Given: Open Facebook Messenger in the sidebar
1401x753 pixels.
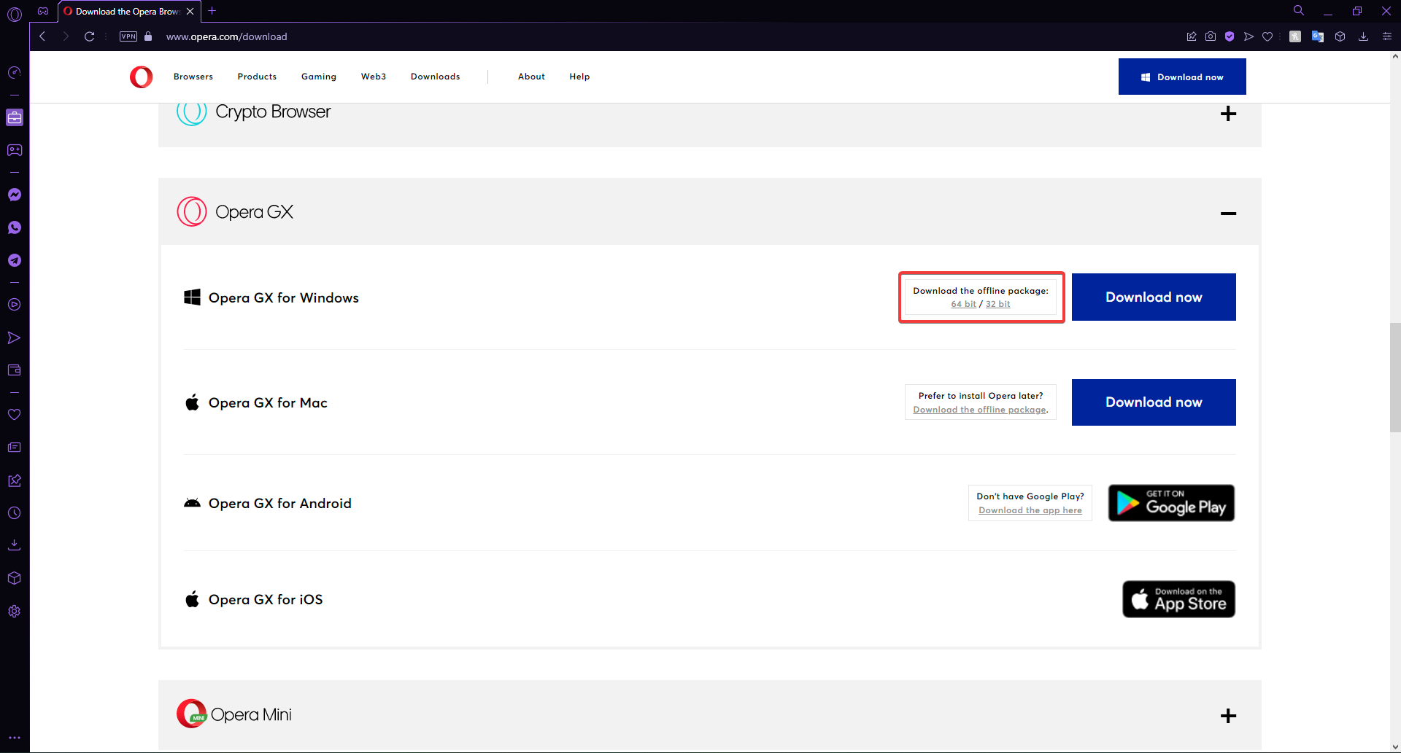Looking at the screenshot, I should pyautogui.click(x=15, y=195).
